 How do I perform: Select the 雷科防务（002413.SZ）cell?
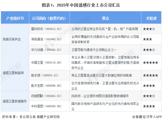(x=49, y=29)
